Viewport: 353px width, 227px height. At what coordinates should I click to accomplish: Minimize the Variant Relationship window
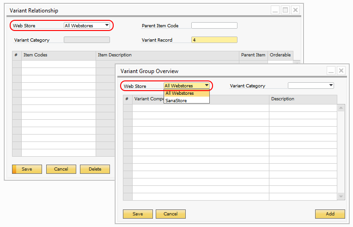tap(275, 10)
